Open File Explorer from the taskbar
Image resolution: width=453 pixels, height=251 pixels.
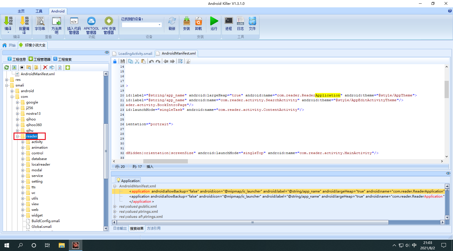pos(61,245)
